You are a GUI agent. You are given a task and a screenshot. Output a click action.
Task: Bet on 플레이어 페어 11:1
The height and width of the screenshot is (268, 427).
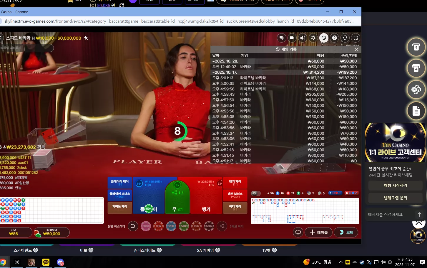(x=120, y=183)
